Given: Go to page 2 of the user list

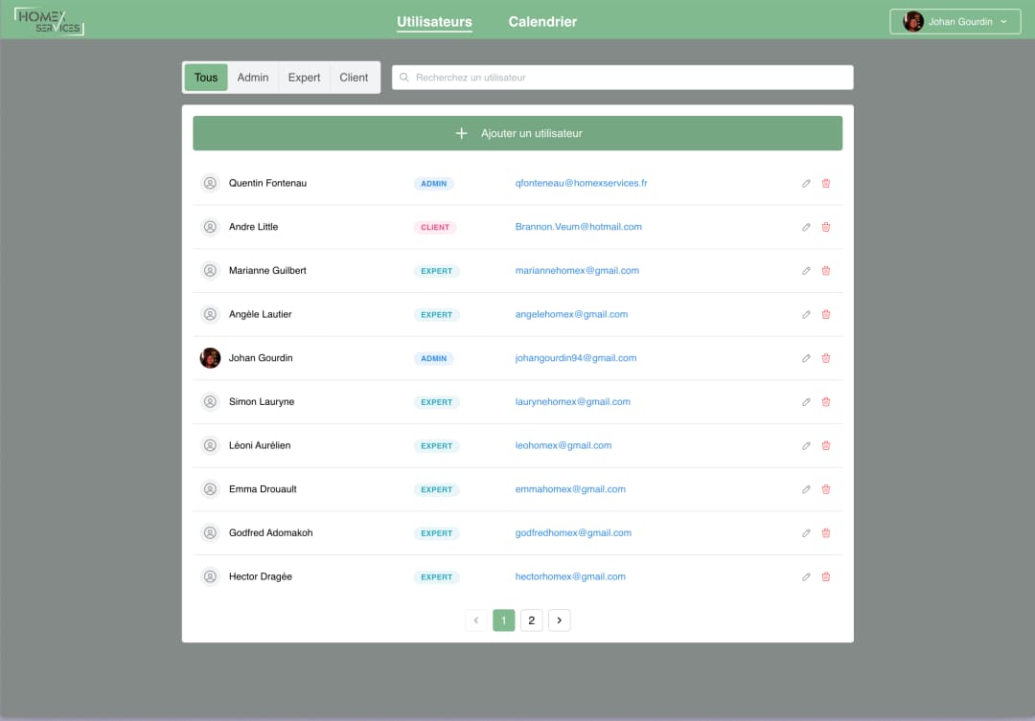Looking at the screenshot, I should tap(531, 620).
